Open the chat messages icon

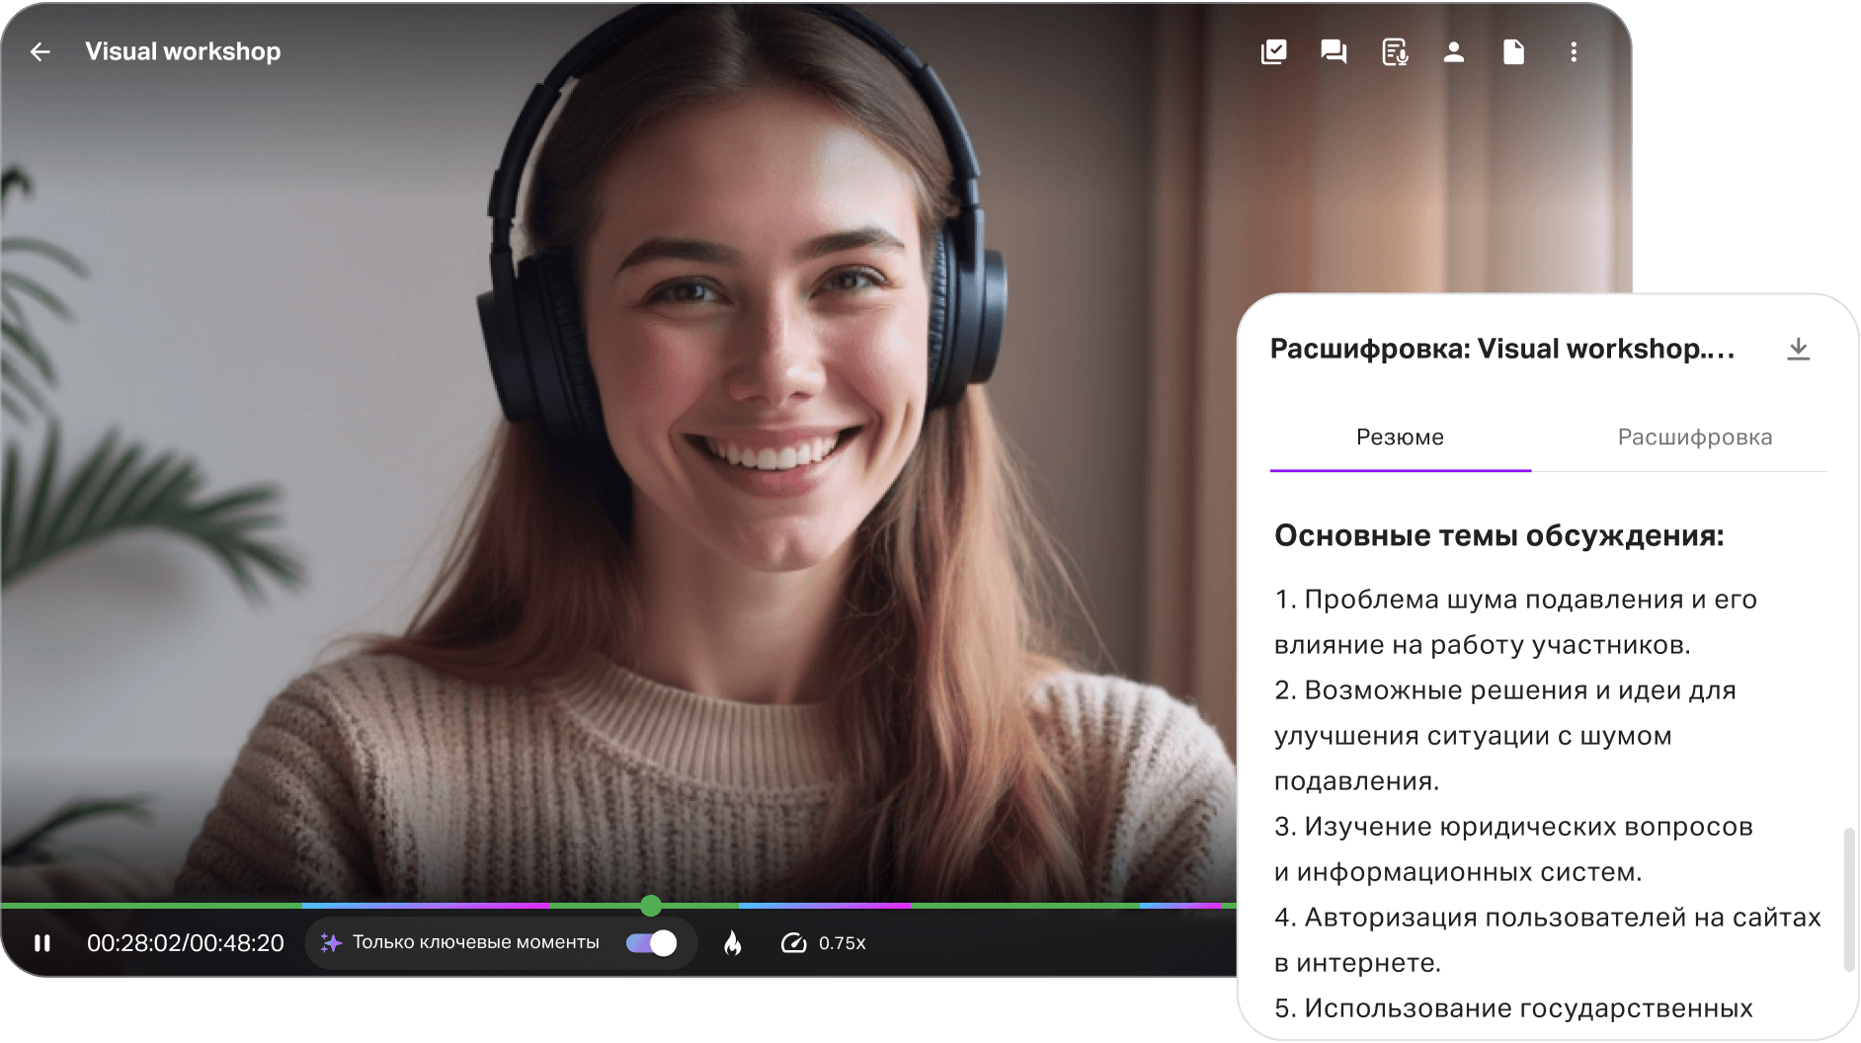pos(1334,52)
